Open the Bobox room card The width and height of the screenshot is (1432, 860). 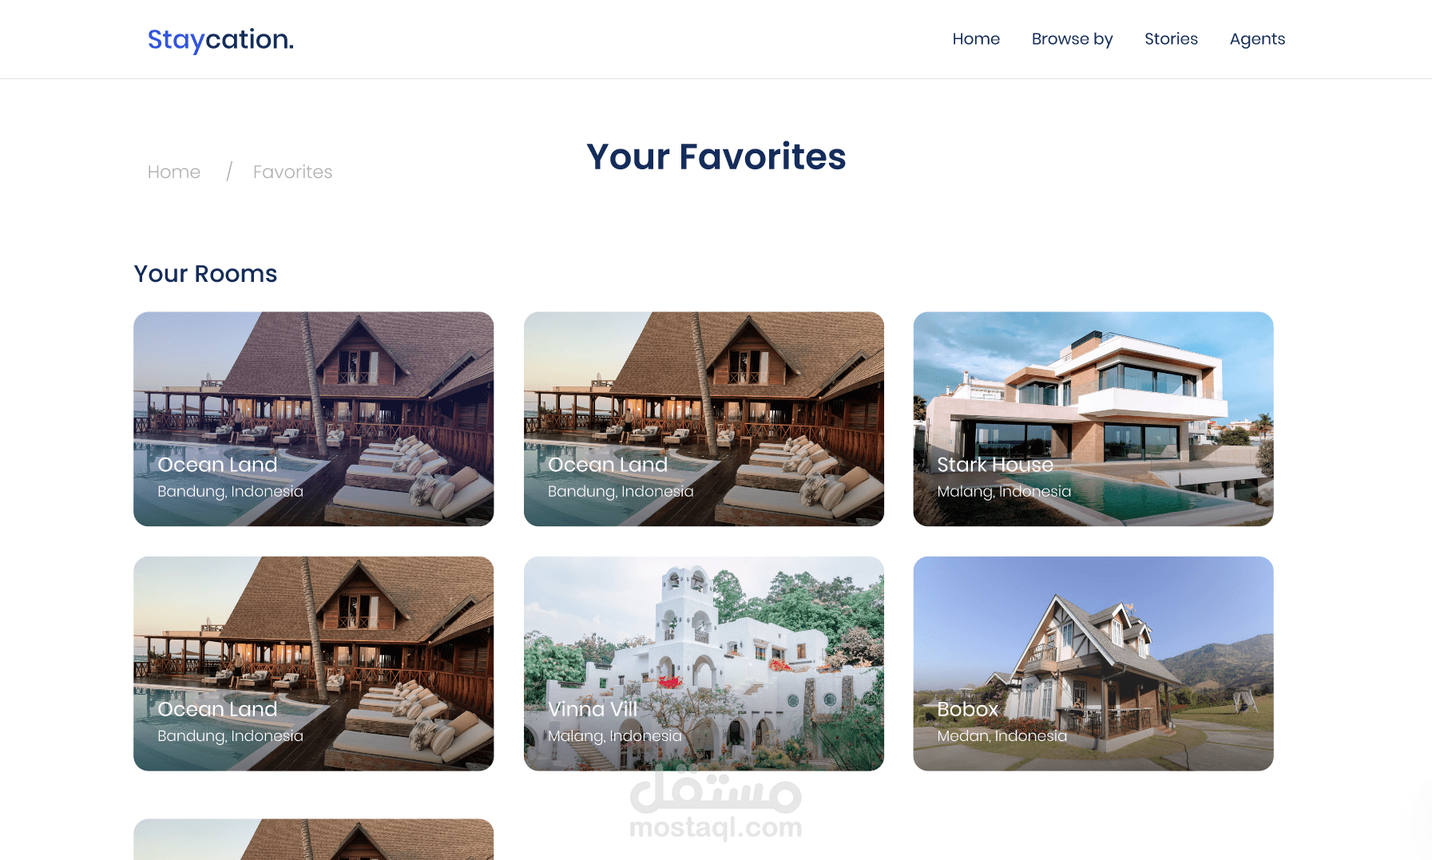tap(1093, 664)
